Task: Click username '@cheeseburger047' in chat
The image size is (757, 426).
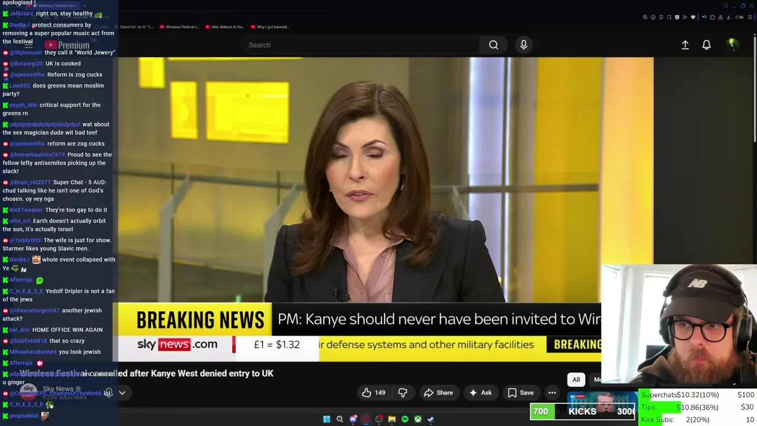Action: click(34, 311)
